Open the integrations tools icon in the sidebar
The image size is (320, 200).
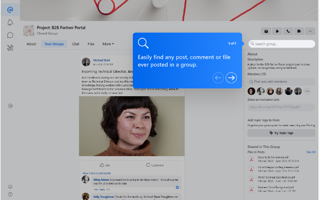coord(10,48)
